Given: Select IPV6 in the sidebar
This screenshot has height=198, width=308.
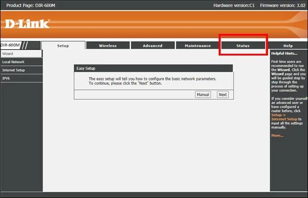Looking at the screenshot, I should [x=21, y=79].
